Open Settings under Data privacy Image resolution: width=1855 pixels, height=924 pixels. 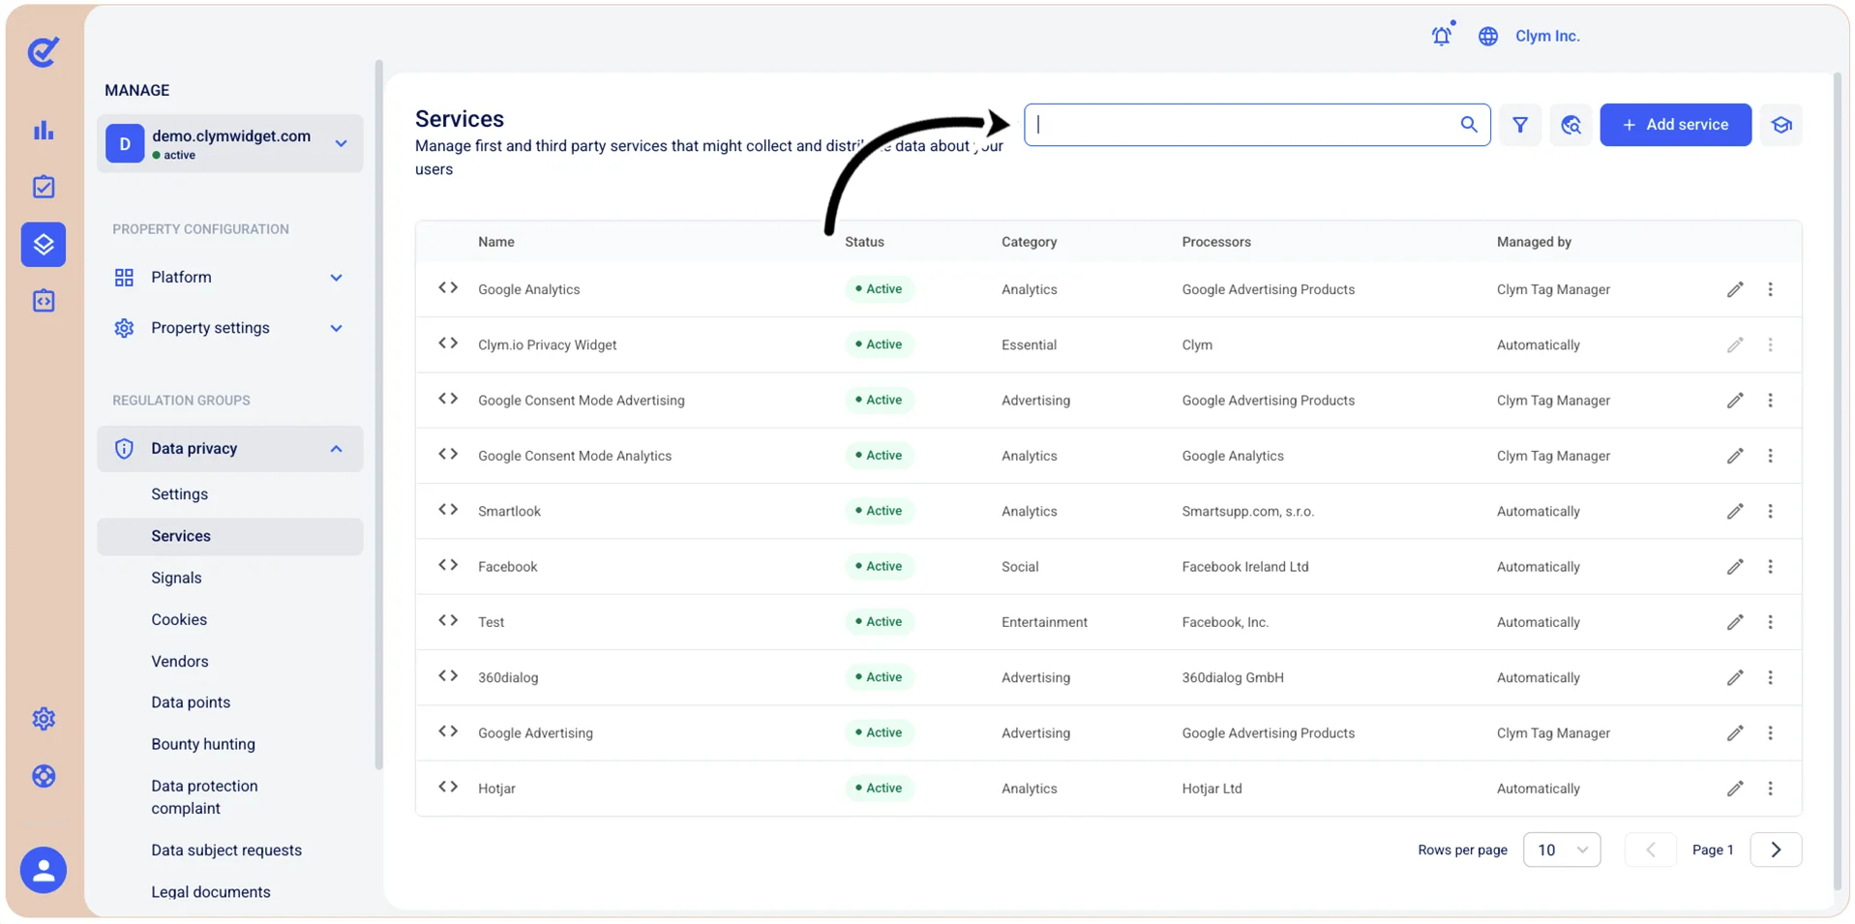click(x=179, y=494)
